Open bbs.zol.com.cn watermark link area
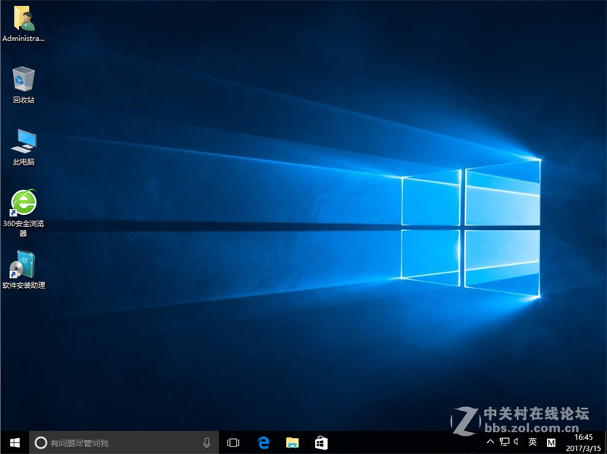 (x=531, y=427)
